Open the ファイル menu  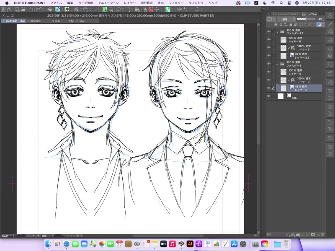[56, 3]
